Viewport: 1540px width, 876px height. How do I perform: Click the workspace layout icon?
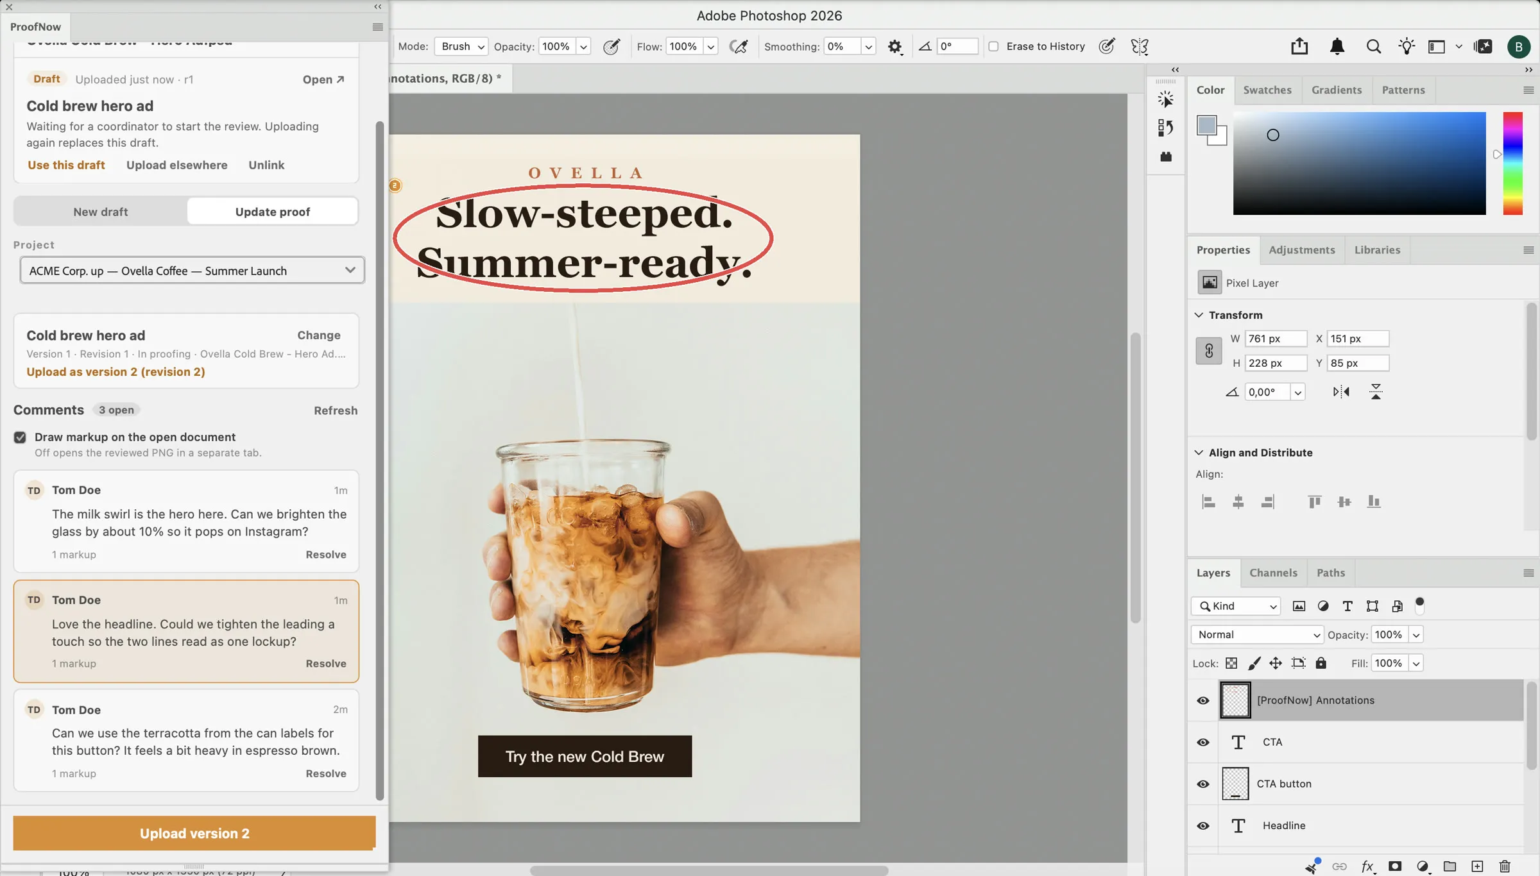(x=1436, y=46)
